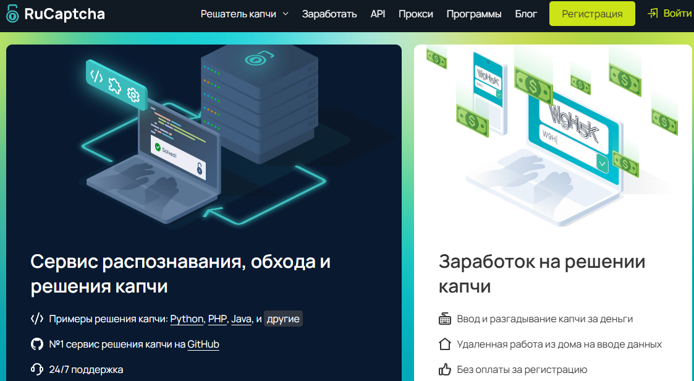
Task: Click the keyboard icon by Ввод и разгадывание
Action: point(445,319)
